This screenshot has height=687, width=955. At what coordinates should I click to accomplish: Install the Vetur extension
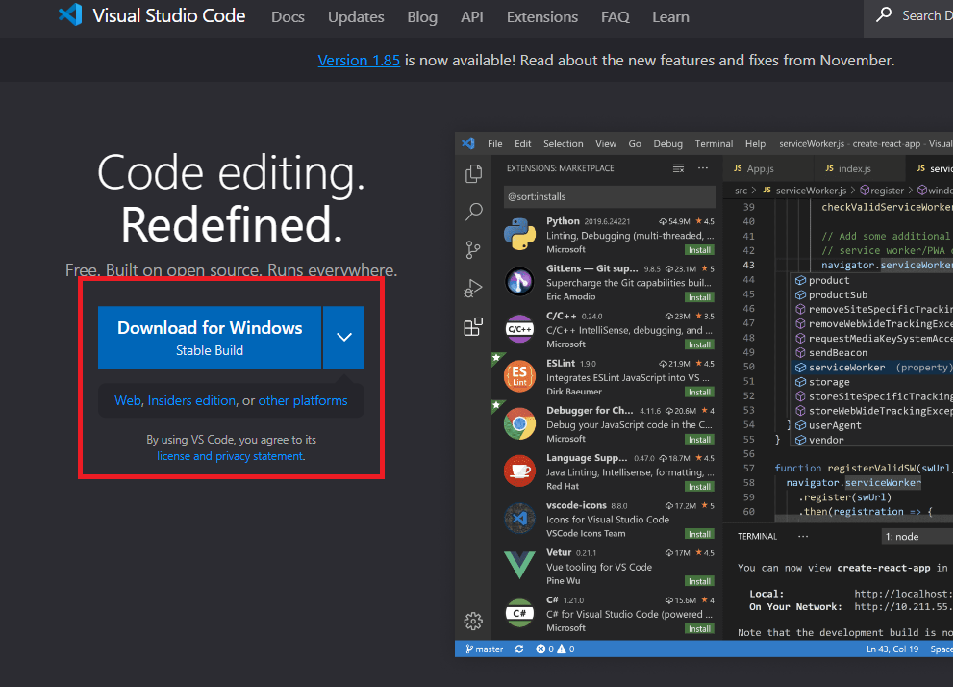pyautogui.click(x=699, y=581)
